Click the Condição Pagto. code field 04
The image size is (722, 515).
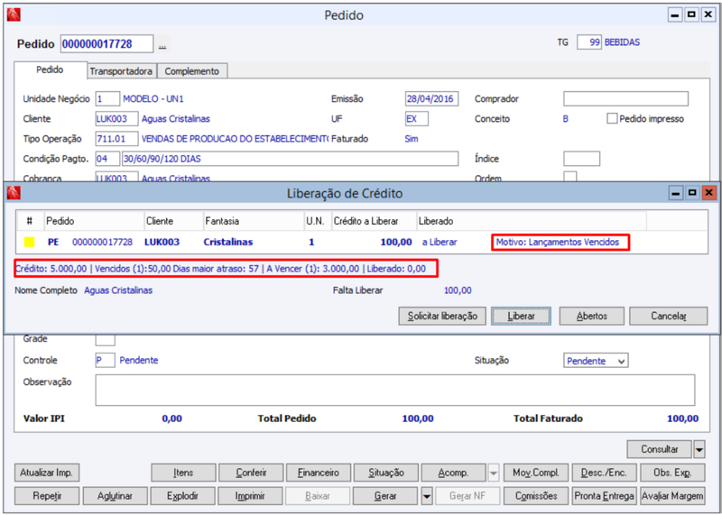click(107, 159)
